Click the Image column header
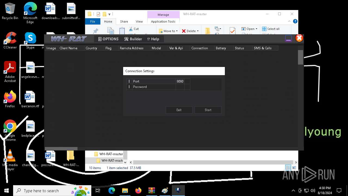 [51, 48]
